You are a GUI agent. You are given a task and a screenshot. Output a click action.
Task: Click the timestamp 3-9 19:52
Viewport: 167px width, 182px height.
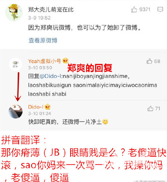[39, 18]
